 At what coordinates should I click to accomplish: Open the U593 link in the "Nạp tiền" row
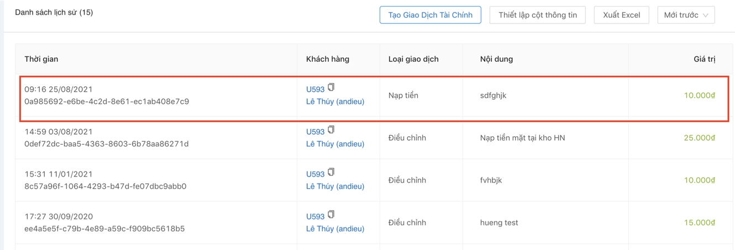(x=315, y=89)
